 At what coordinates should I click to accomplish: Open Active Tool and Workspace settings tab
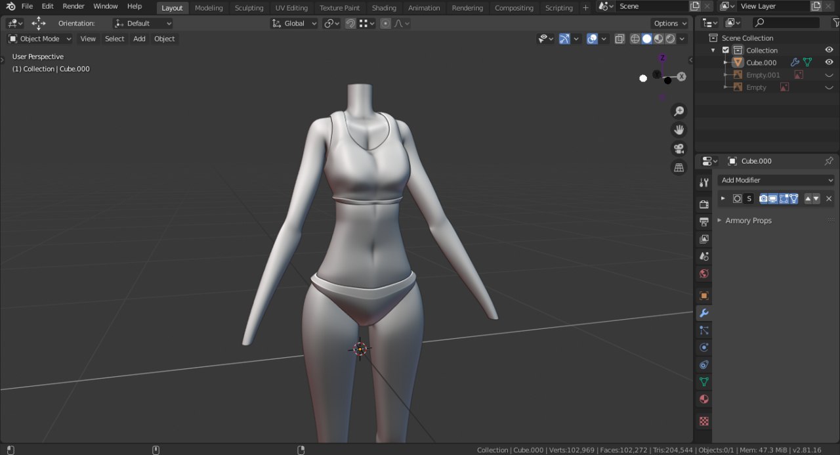coord(704,183)
